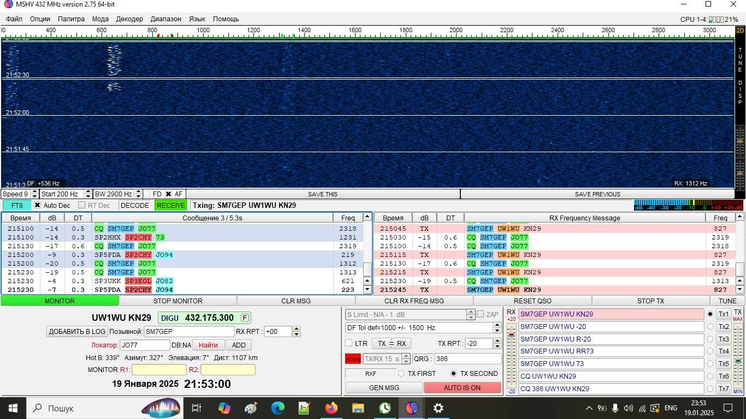The image size is (746, 419).
Task: Click the RX level vertical slider
Action: click(x=512, y=355)
